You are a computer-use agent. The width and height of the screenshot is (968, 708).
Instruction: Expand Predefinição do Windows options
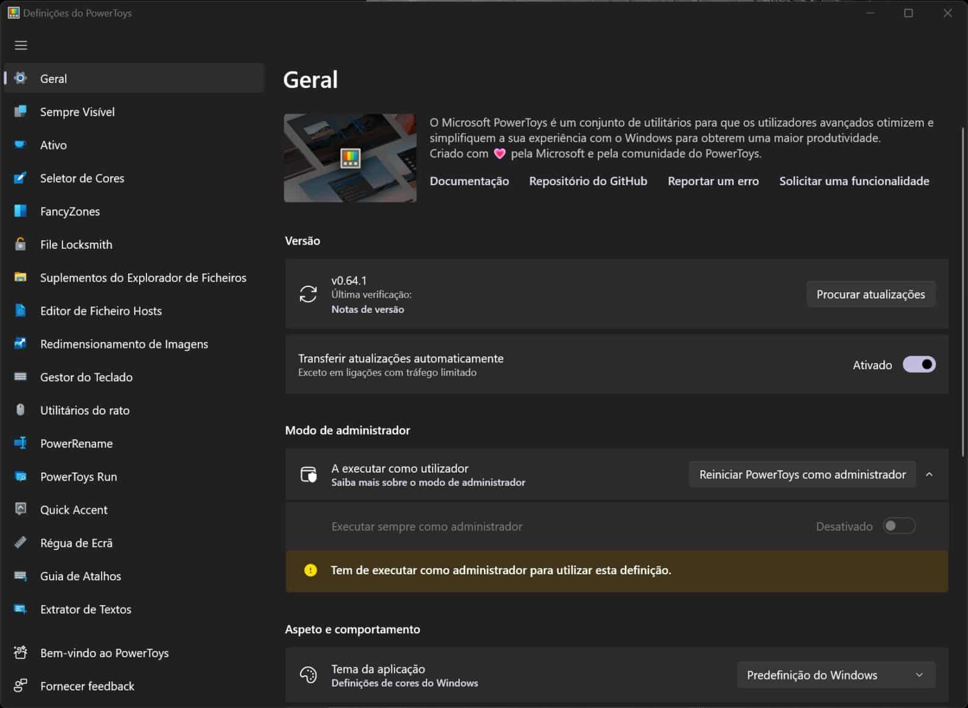(x=836, y=675)
